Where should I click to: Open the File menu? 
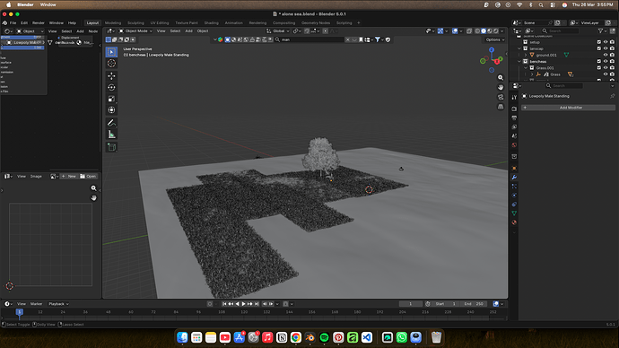pyautogui.click(x=13, y=23)
